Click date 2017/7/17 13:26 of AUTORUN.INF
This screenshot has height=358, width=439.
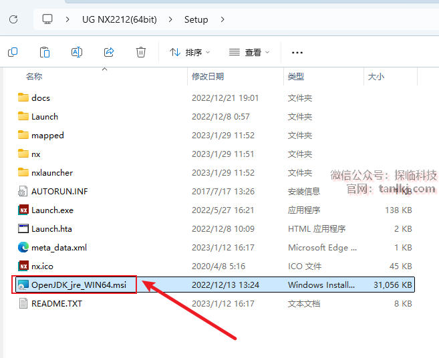(223, 192)
